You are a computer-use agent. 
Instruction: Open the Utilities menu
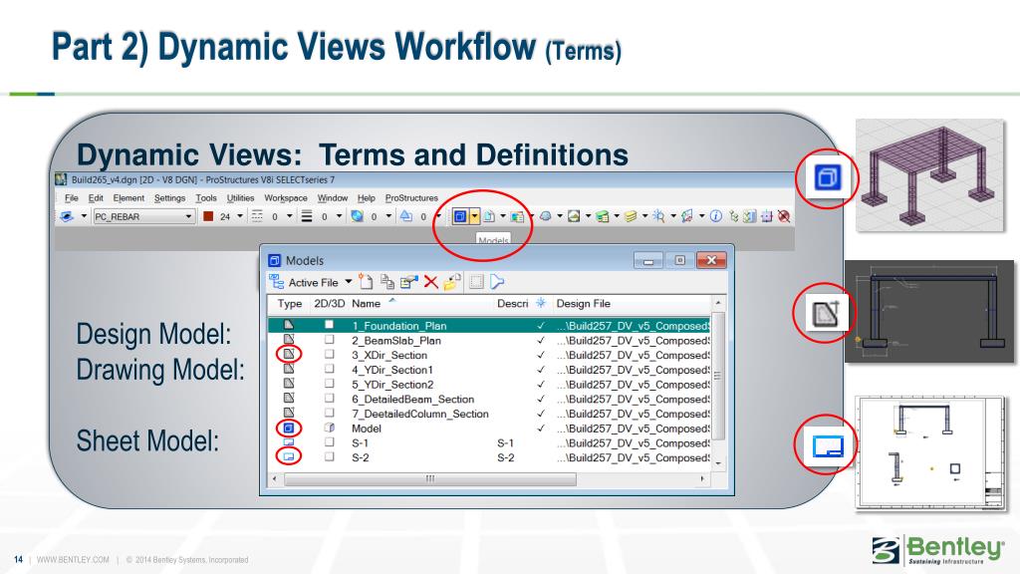click(x=241, y=198)
